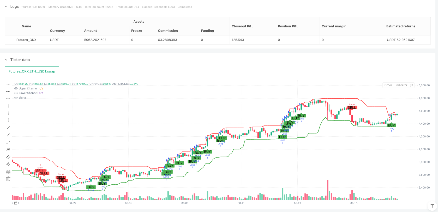This screenshot has height=212, width=438.
Task: Open the Indicator menu on chart
Action: point(401,85)
